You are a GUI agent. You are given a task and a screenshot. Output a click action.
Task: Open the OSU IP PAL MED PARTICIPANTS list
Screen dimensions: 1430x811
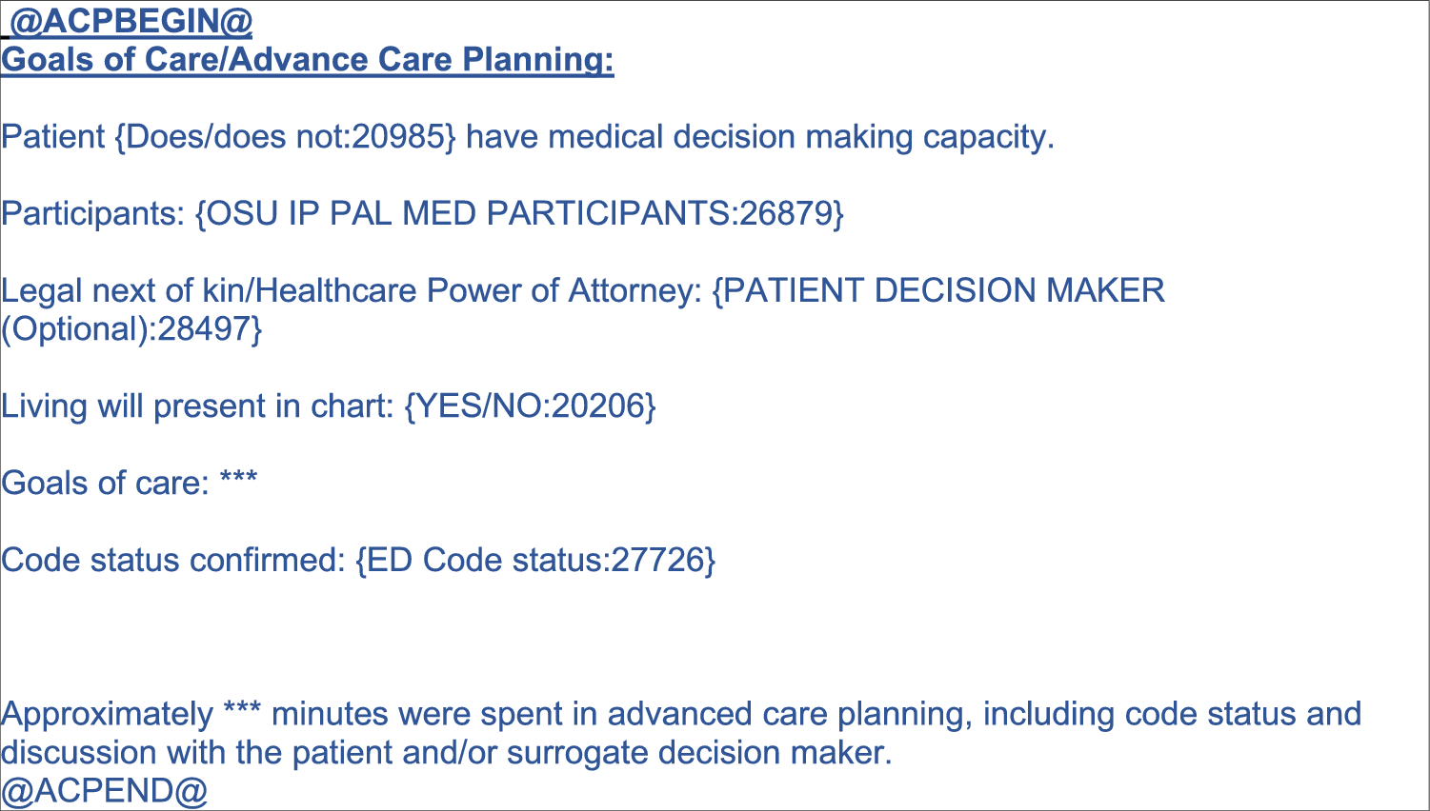point(519,213)
